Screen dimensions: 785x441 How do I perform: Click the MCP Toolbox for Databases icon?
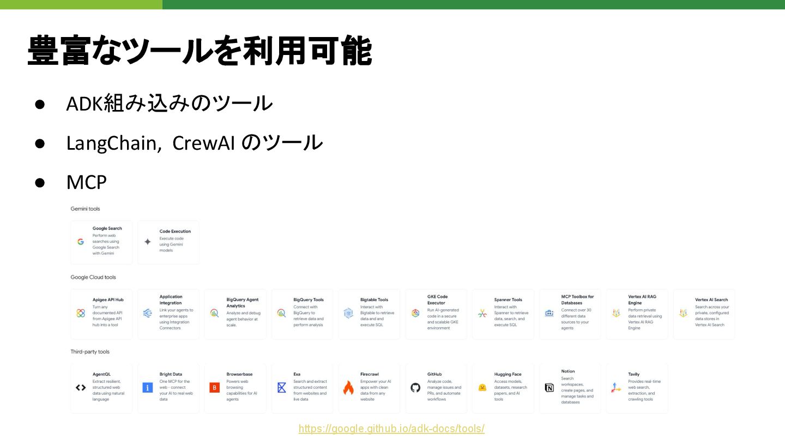tap(549, 313)
